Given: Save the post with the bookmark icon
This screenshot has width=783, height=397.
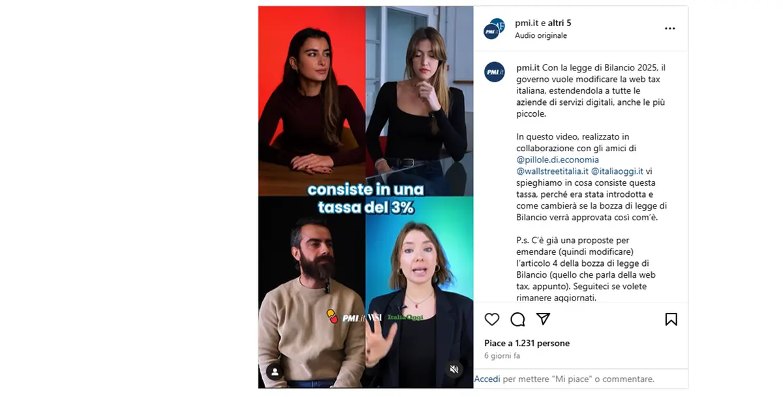Looking at the screenshot, I should pyautogui.click(x=671, y=319).
